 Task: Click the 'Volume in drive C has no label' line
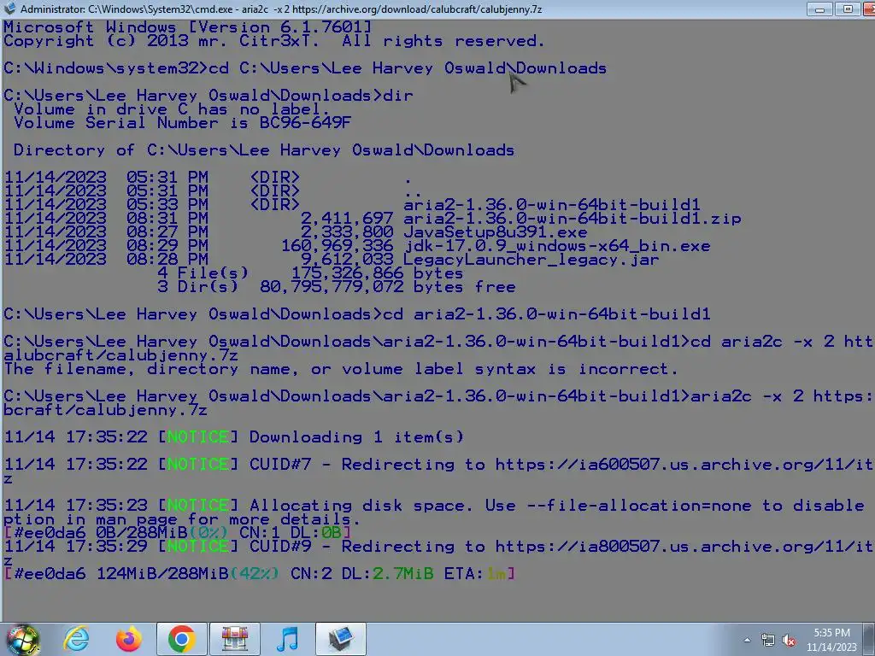pyautogui.click(x=172, y=109)
